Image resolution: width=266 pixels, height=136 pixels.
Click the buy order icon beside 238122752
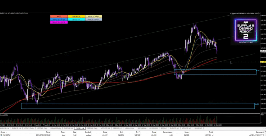pyautogui.click(x=1, y=135)
